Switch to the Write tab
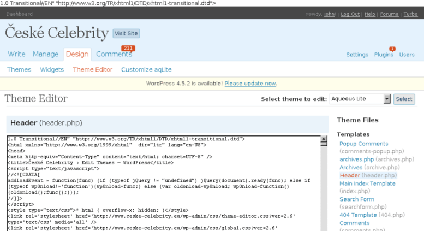Image resolution: width=424 pixels, height=231 pixels. [16, 54]
